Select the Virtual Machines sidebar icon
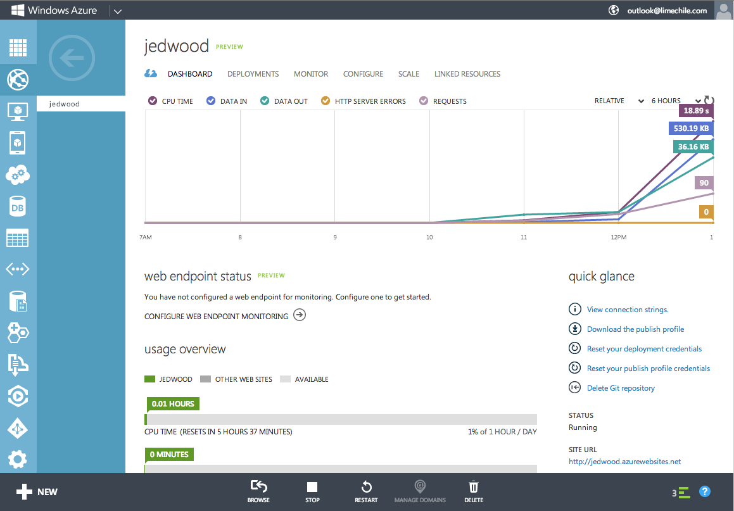The width and height of the screenshot is (734, 511). coord(18,111)
